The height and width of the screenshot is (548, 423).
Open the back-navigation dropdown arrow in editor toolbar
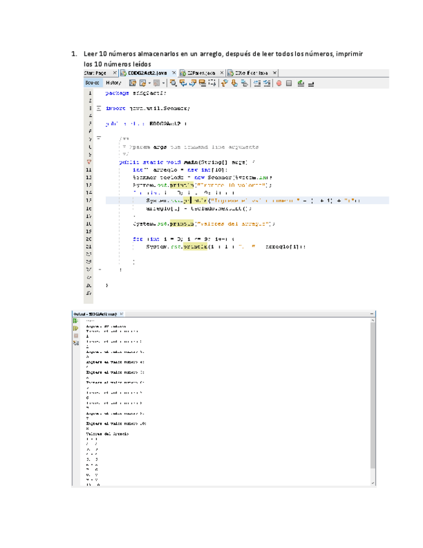[148, 83]
